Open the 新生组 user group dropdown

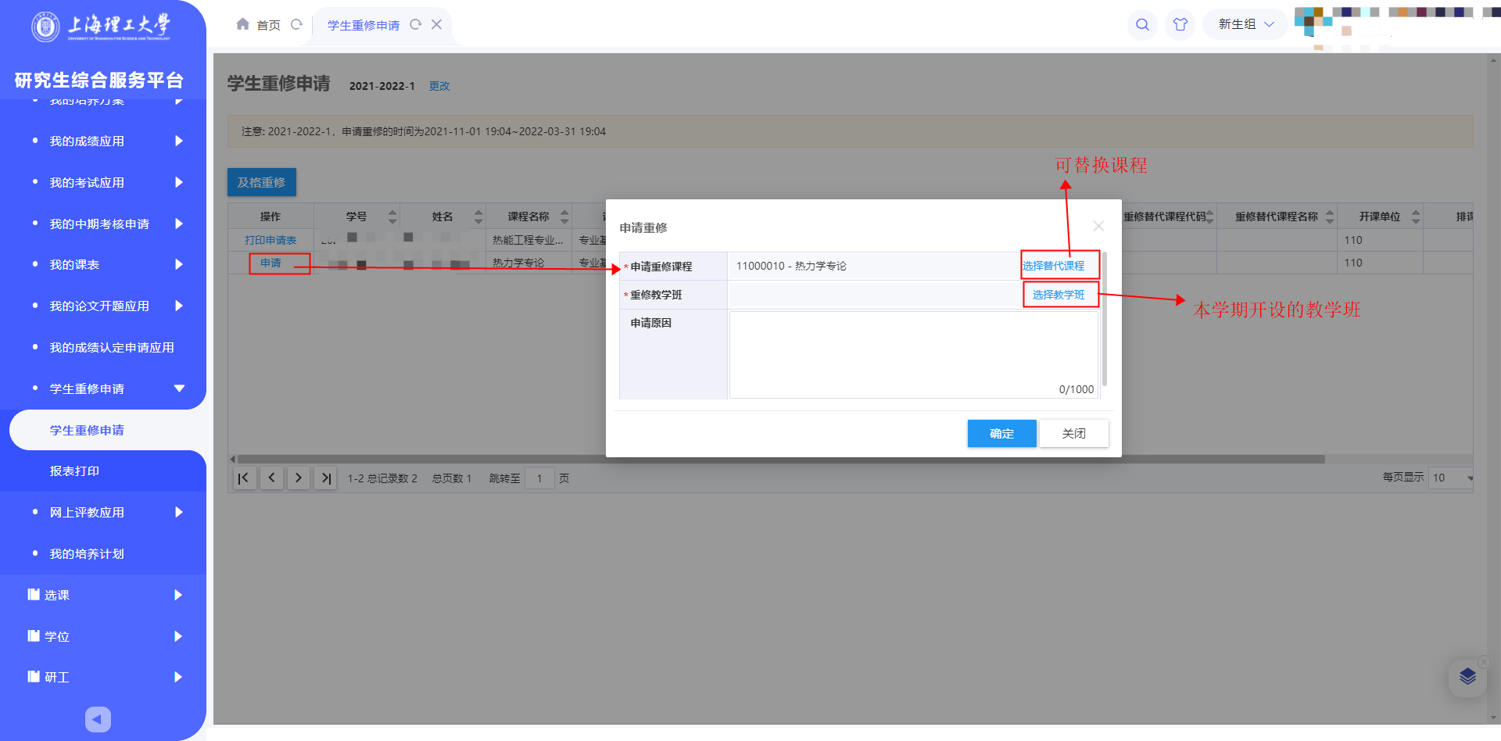point(1245,24)
